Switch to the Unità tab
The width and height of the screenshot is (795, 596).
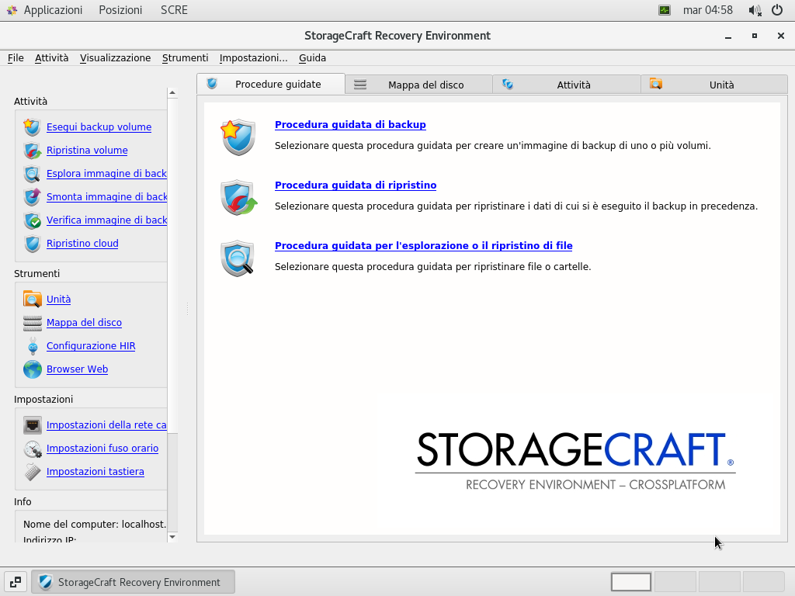click(x=714, y=85)
